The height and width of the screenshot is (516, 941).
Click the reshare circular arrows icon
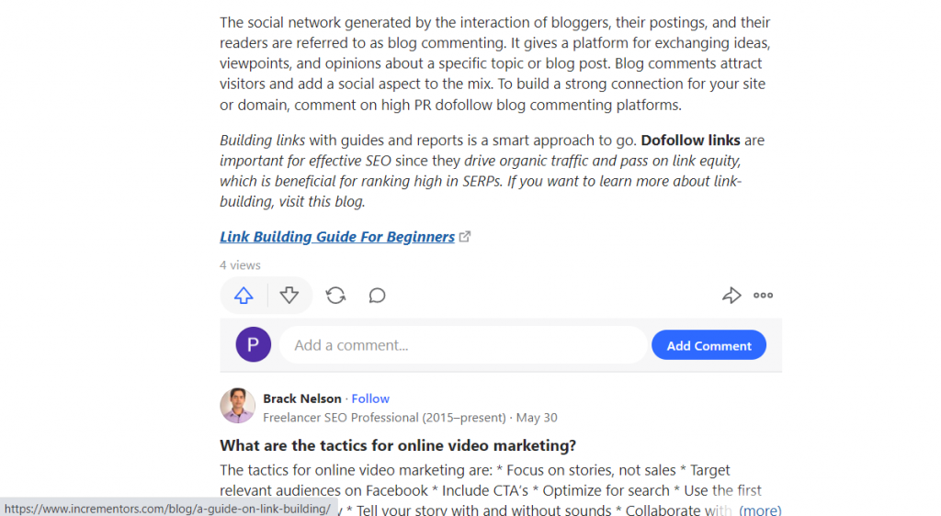pos(335,296)
